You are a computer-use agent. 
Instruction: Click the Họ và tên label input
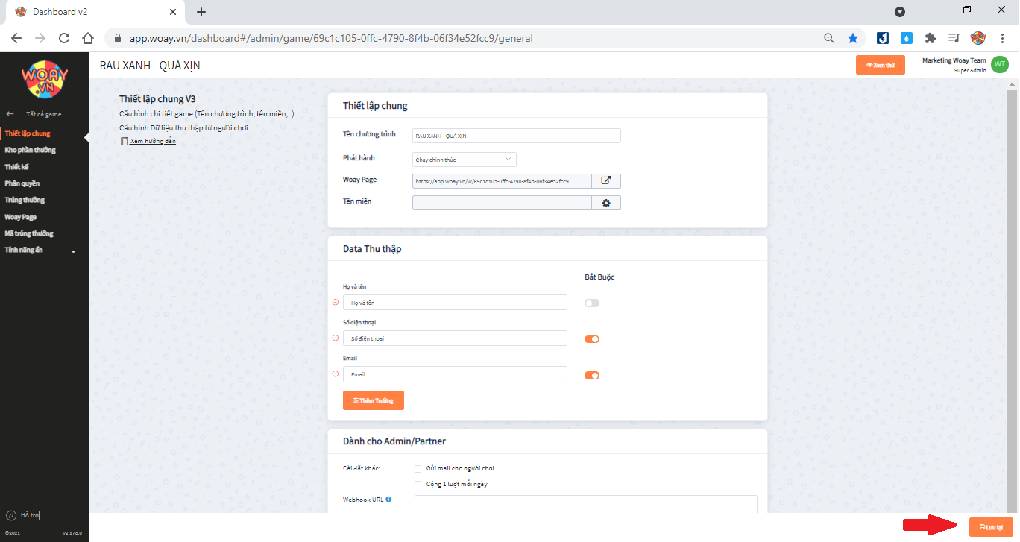pyautogui.click(x=455, y=302)
